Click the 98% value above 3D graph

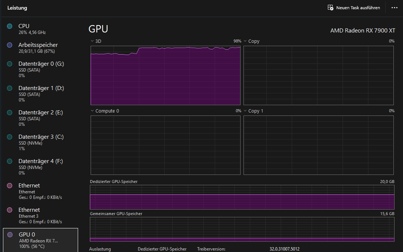click(237, 41)
